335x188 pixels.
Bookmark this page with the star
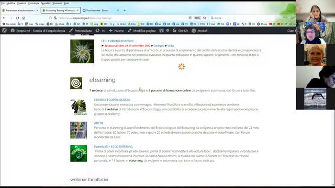click(x=205, y=18)
